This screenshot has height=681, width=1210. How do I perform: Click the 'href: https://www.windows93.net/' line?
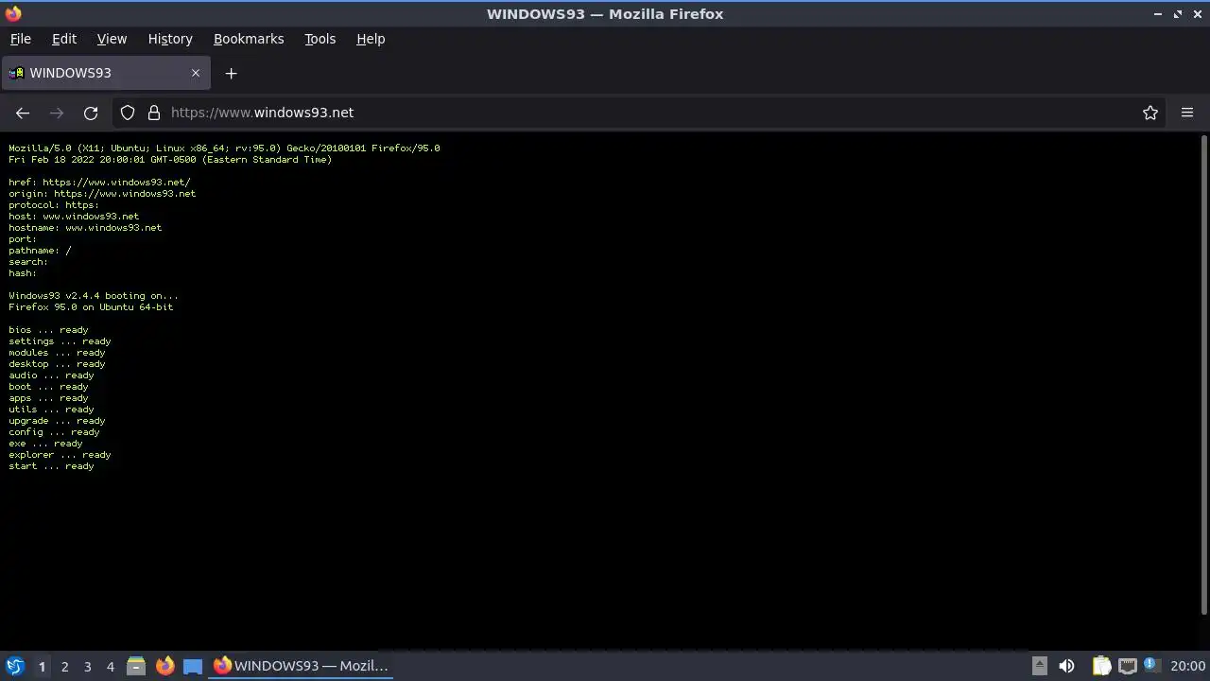(99, 183)
